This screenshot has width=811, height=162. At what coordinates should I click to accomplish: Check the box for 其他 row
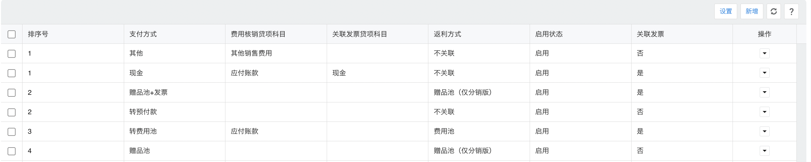click(x=12, y=54)
